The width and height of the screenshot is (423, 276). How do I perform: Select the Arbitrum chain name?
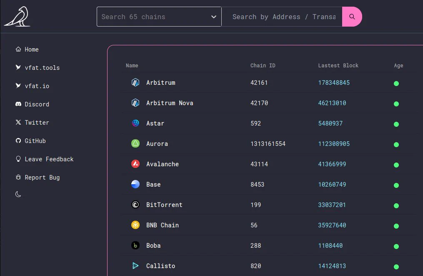[x=161, y=83]
